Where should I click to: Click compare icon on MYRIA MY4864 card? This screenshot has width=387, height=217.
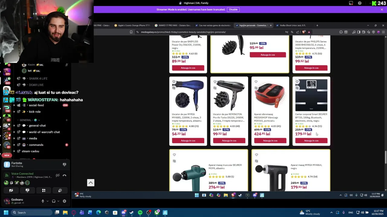(x=256, y=161)
